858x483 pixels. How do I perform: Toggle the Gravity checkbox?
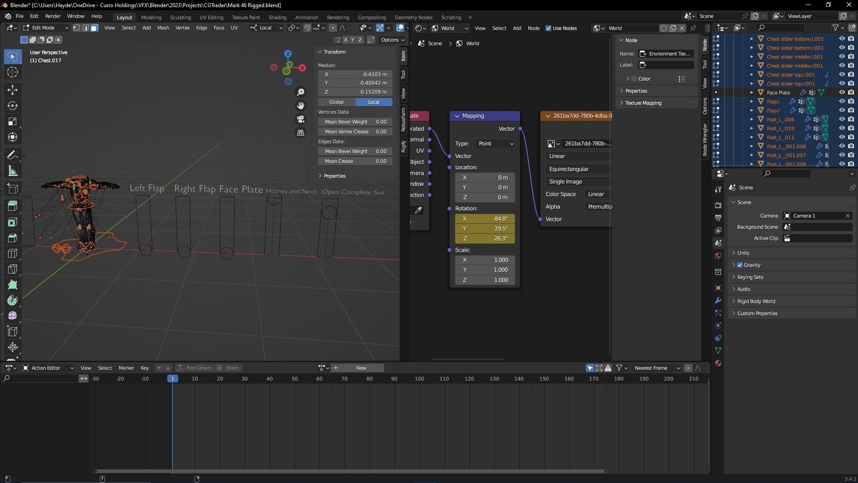[x=740, y=265]
